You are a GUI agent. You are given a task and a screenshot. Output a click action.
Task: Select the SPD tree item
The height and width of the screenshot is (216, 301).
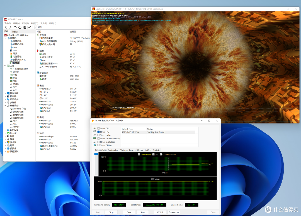[x=13, y=81]
